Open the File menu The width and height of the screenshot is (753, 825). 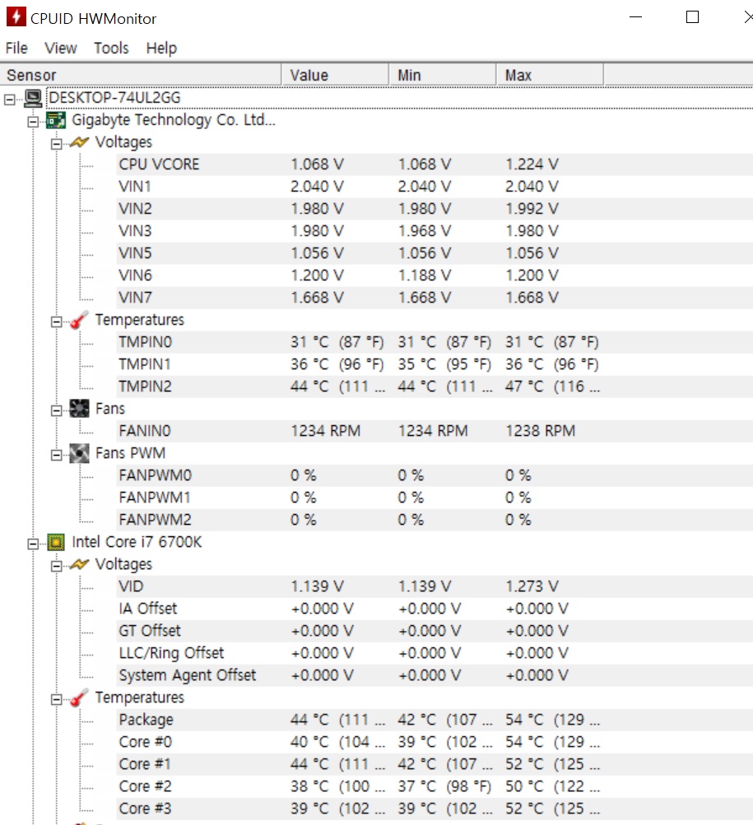pyautogui.click(x=16, y=48)
